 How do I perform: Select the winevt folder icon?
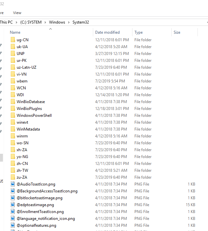[13, 122]
